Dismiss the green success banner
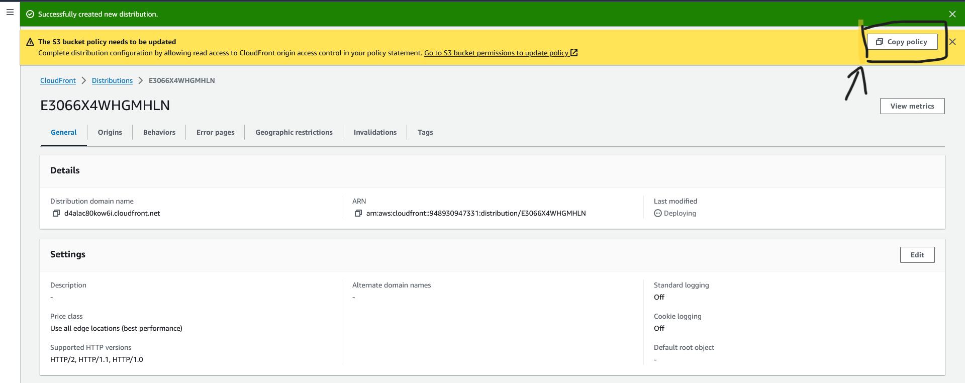Image resolution: width=965 pixels, height=383 pixels. click(952, 14)
